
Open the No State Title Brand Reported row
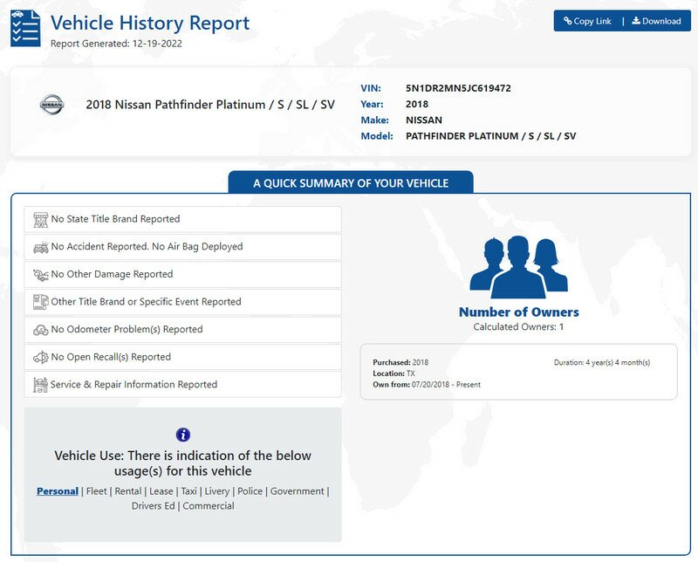pyautogui.click(x=183, y=219)
